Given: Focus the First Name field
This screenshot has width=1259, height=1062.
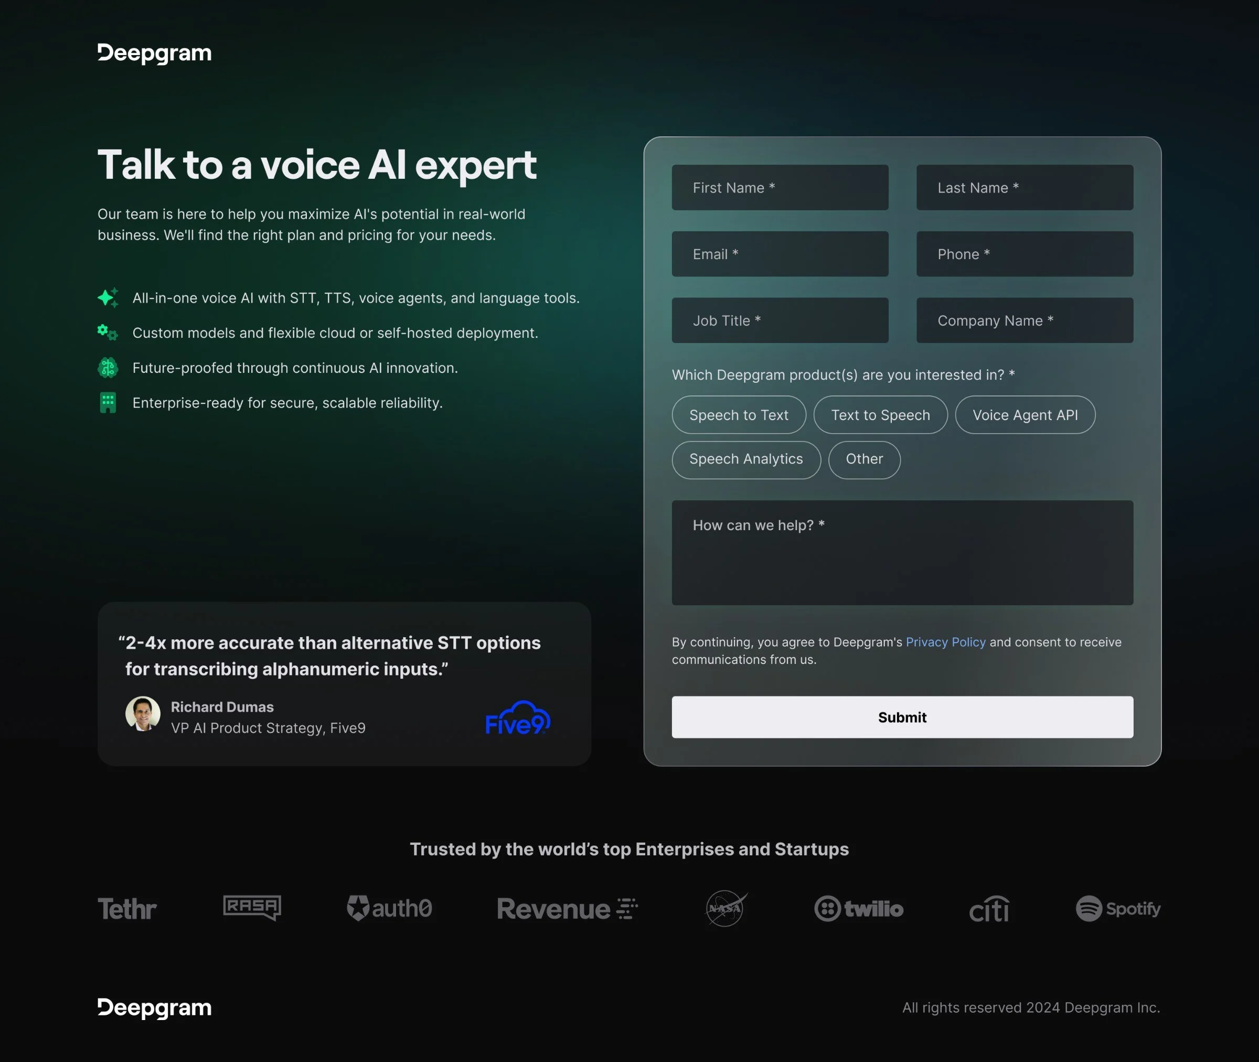Looking at the screenshot, I should click(780, 188).
